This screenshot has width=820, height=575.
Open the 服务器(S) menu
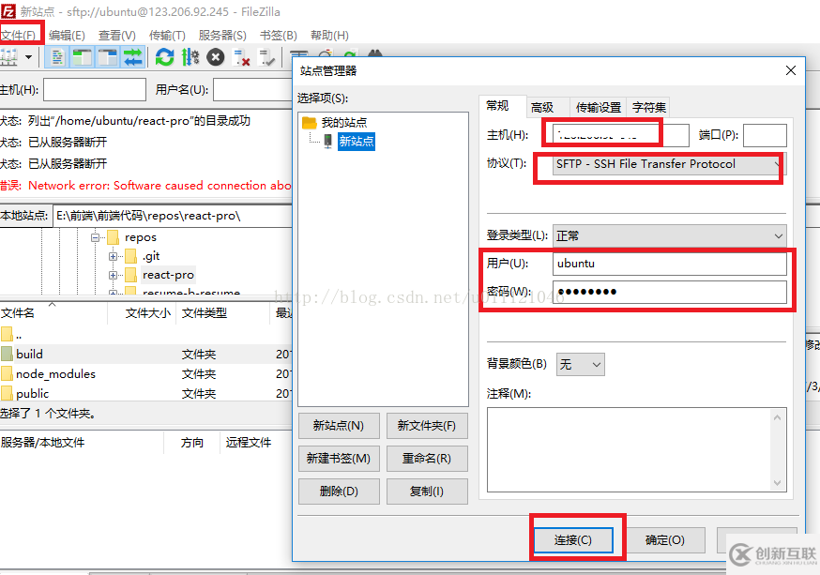point(222,35)
